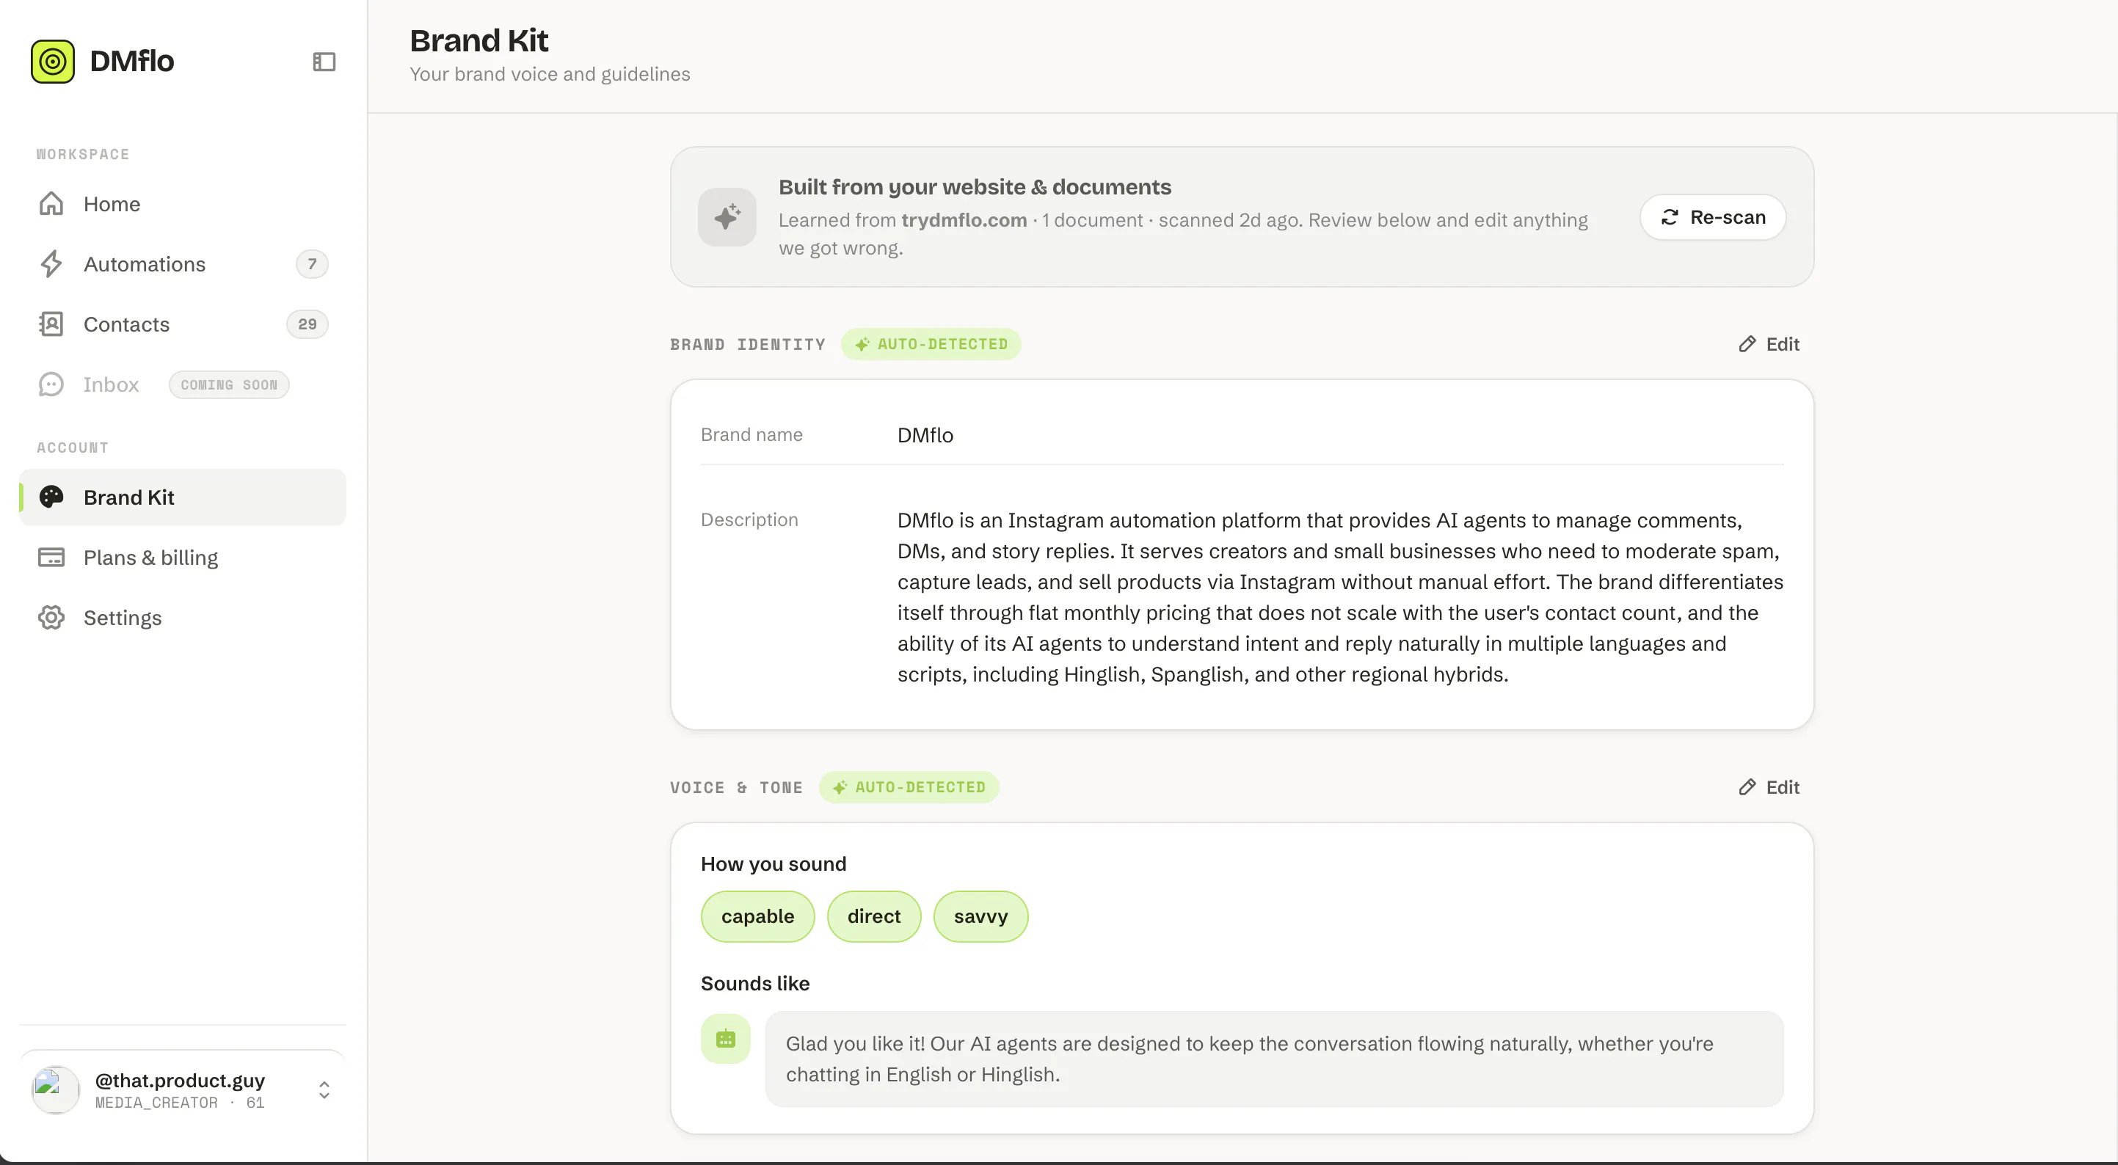Edit the Voice & Tone section

click(1769, 786)
